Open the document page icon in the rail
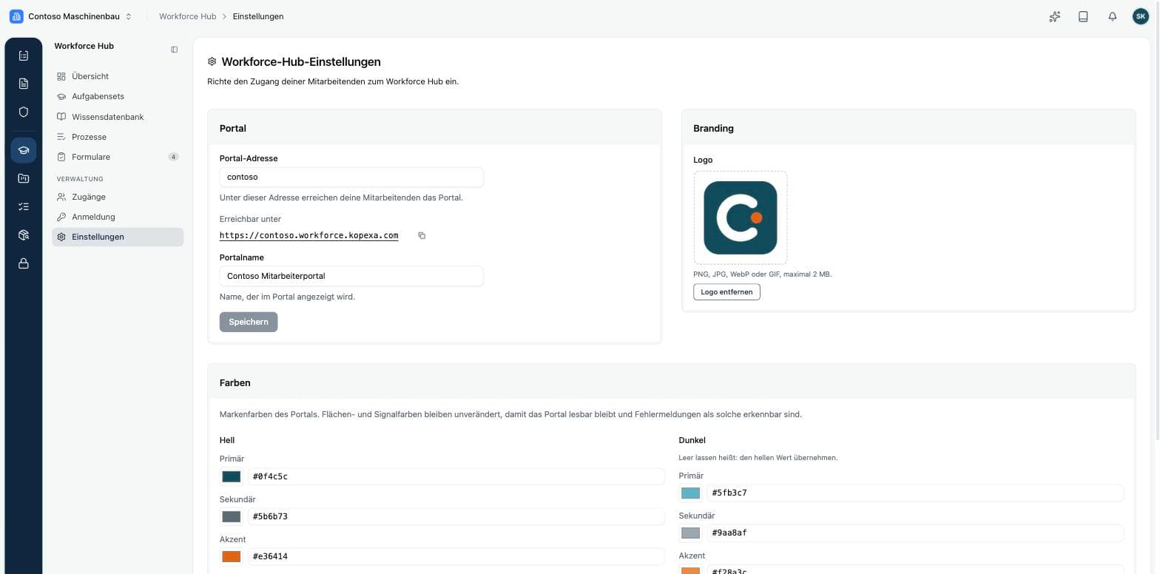 click(x=24, y=84)
